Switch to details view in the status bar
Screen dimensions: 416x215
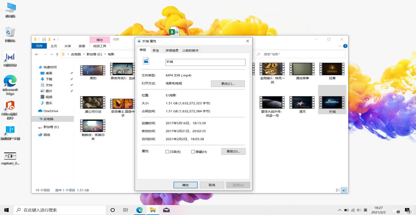pyautogui.click(x=338, y=190)
